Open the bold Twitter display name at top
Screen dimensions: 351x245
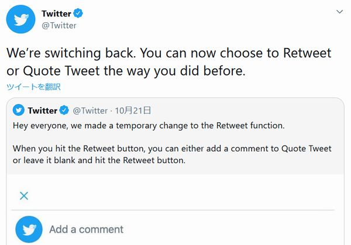click(x=56, y=13)
